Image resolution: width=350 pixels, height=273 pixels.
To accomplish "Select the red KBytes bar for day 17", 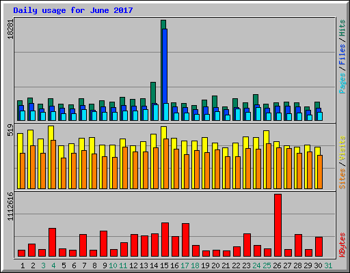I will [x=185, y=240].
